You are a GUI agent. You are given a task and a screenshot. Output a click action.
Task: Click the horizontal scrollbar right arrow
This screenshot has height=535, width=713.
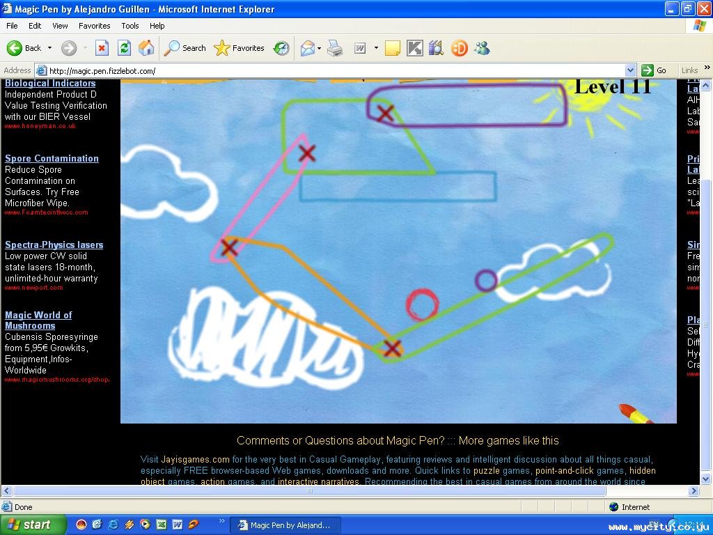(694, 491)
